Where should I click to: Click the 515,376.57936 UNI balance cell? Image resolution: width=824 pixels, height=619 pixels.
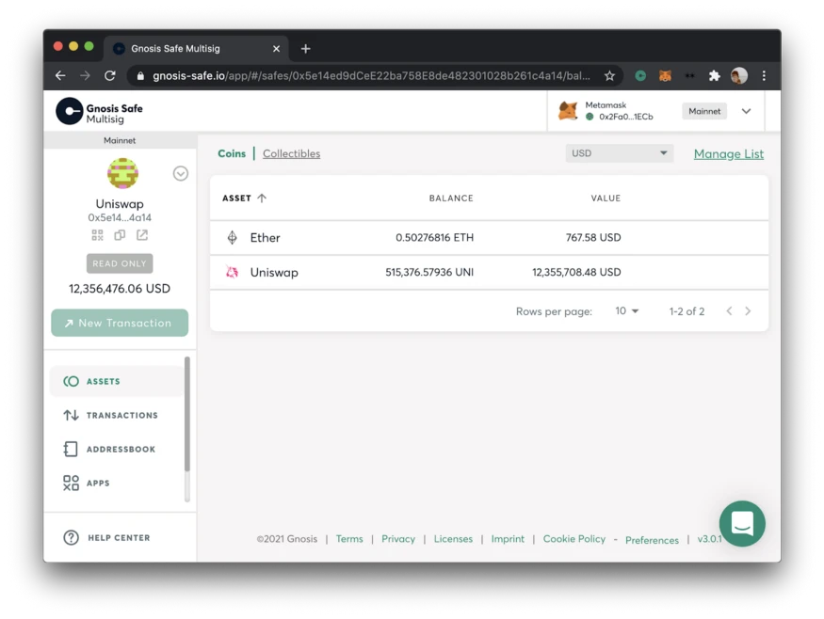coord(429,272)
